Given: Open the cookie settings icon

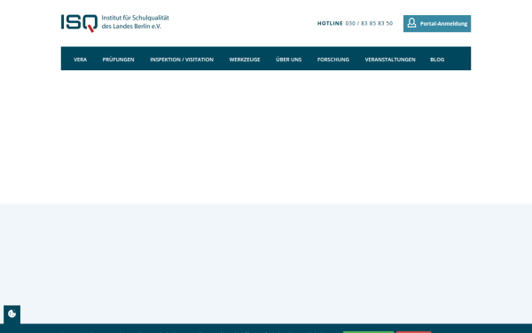Looking at the screenshot, I should point(12,313).
